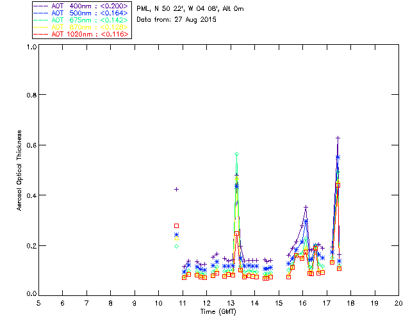Click the x-axis tick label 16
This screenshot has width=410, height=328.
(x=303, y=303)
